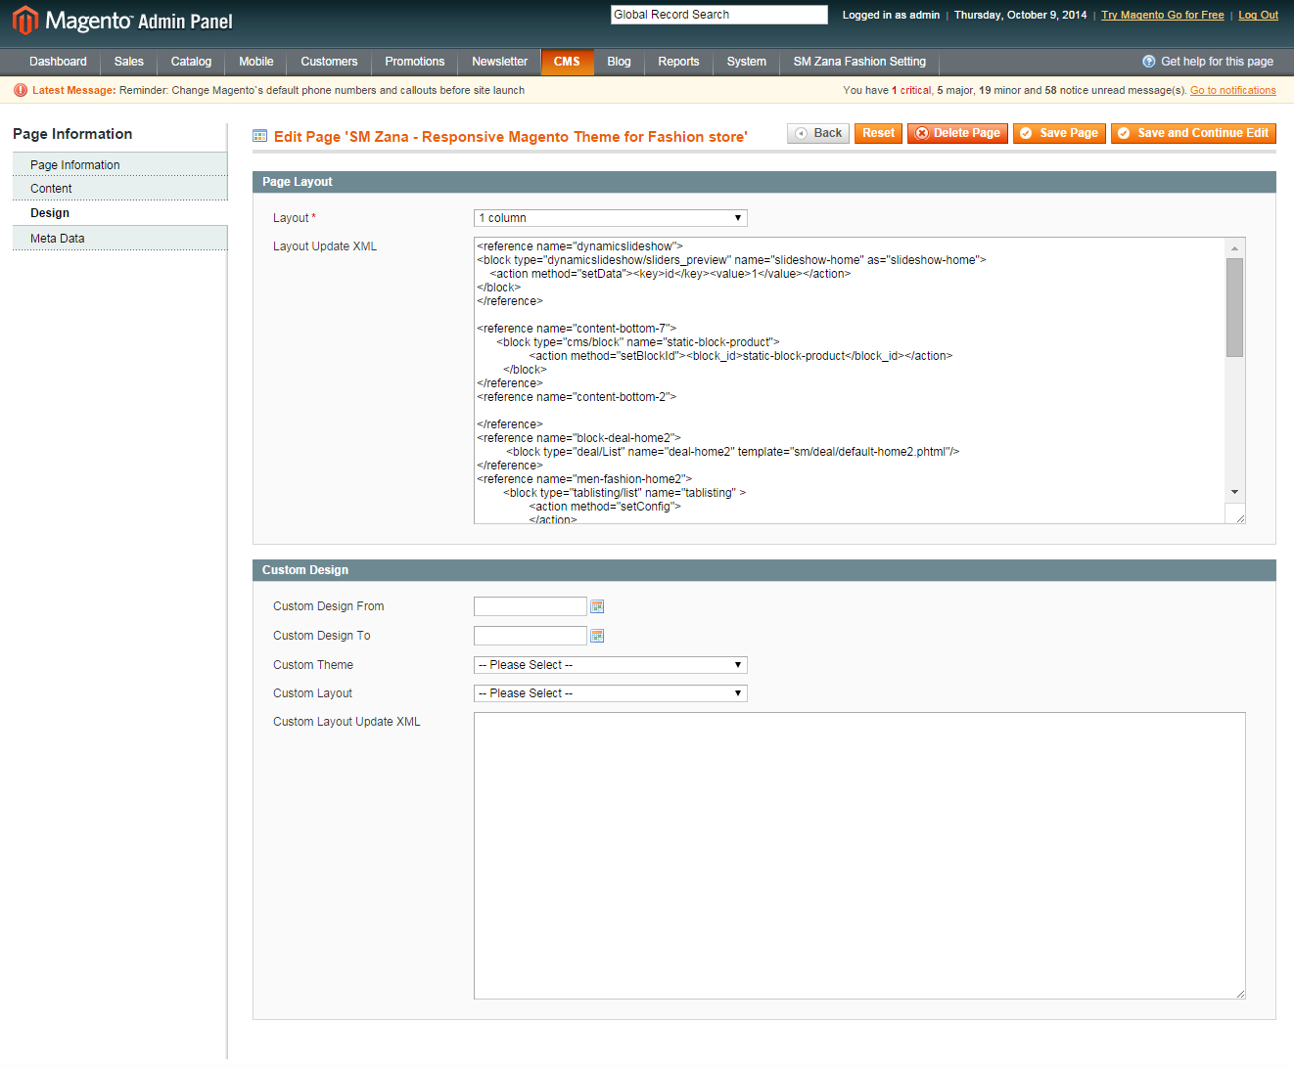
Task: Open the Blog menu
Action: (x=619, y=62)
